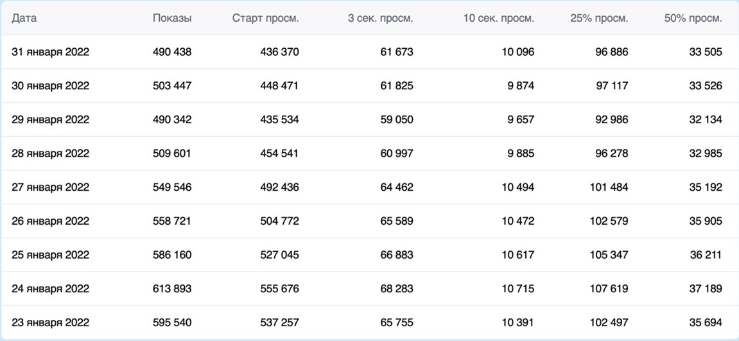This screenshot has height=341, width=739.
Task: Click the 30 января 2022 date cell
Action: click(x=50, y=86)
